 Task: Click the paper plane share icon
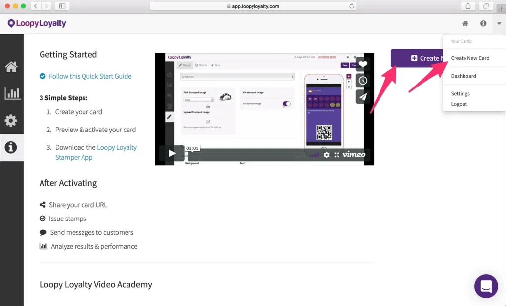tap(363, 97)
